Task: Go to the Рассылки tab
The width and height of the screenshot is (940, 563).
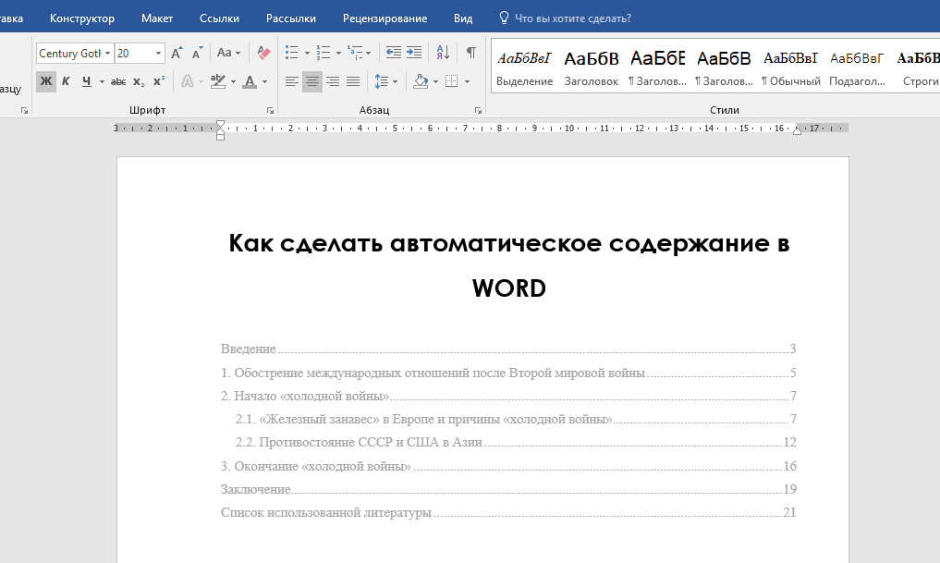Action: coord(291,18)
